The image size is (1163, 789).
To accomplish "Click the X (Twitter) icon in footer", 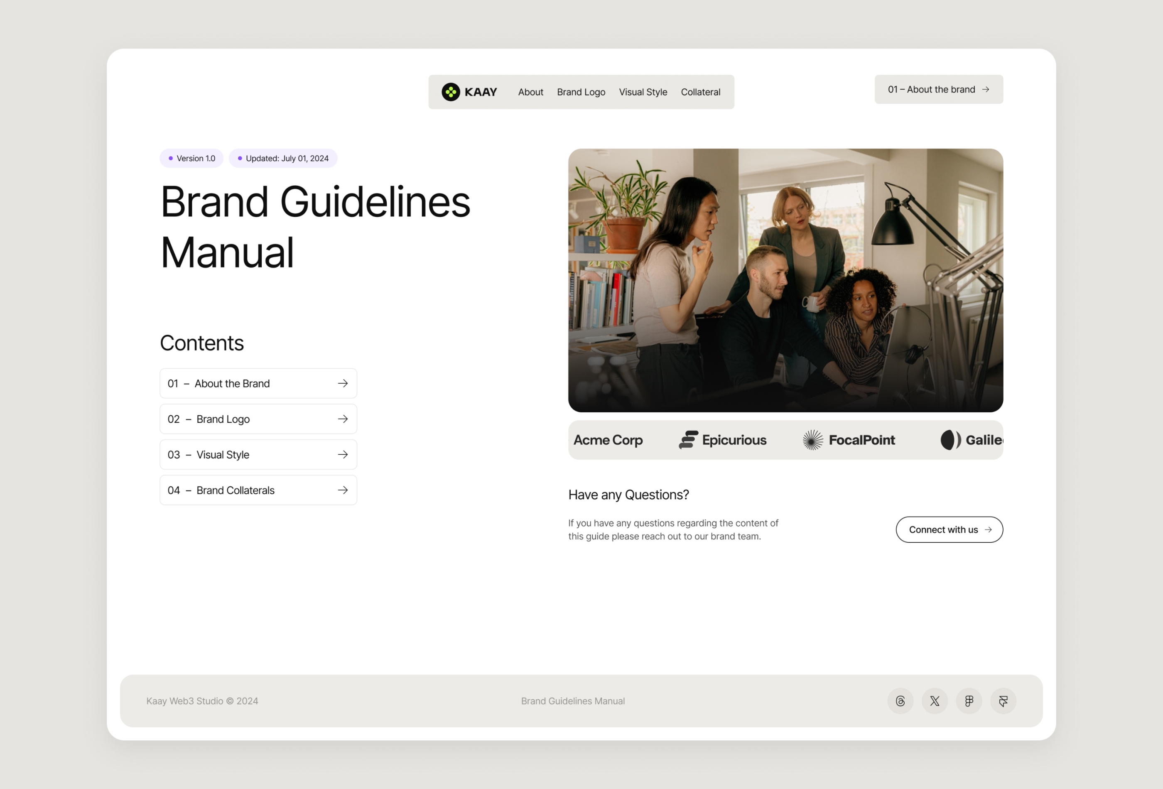I will 934,700.
